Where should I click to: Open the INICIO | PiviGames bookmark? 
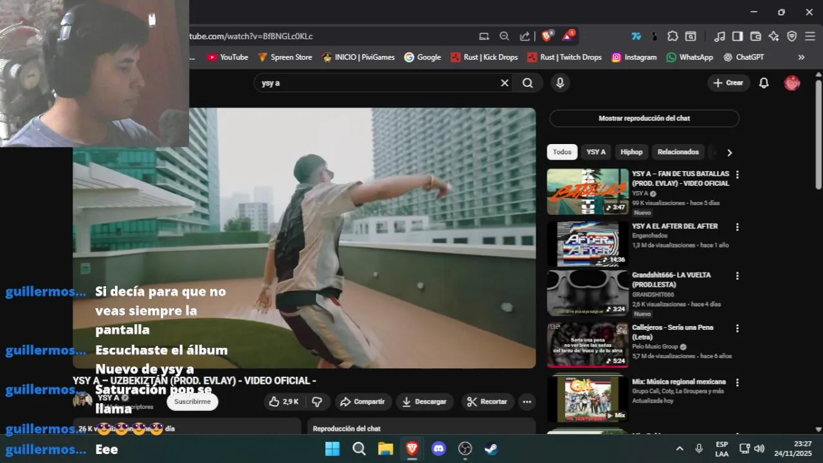tap(358, 57)
